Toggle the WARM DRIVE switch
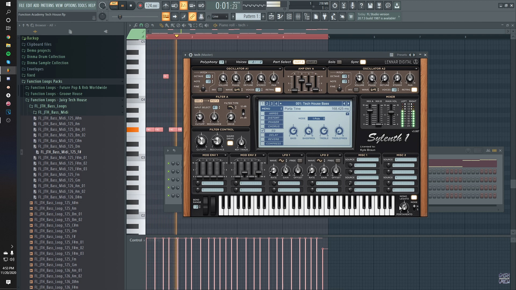The width and height of the screenshot is (516, 290). [x=230, y=143]
